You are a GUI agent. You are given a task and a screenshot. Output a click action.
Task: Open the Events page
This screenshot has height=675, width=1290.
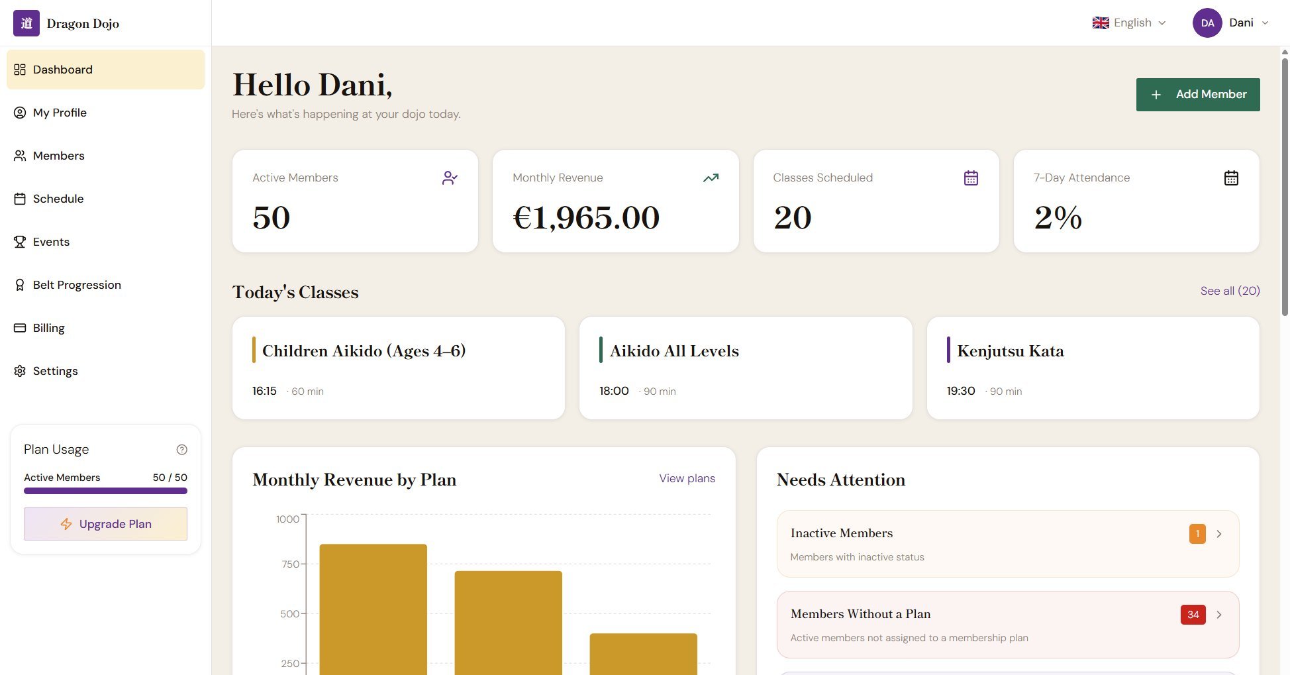(x=105, y=242)
